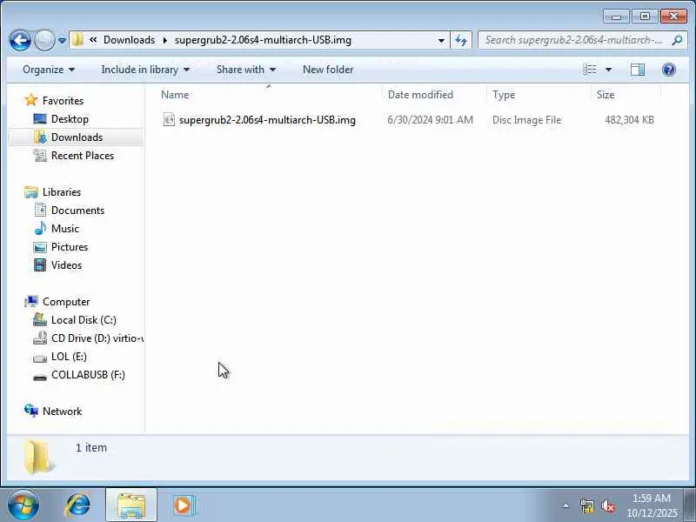Select Computer in navigation pane
This screenshot has height=522, width=696.
(66, 301)
